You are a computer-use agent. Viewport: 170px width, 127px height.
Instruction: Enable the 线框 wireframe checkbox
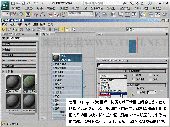(x=134, y=75)
